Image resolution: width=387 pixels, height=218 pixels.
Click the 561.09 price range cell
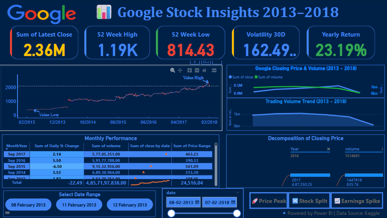(192, 166)
